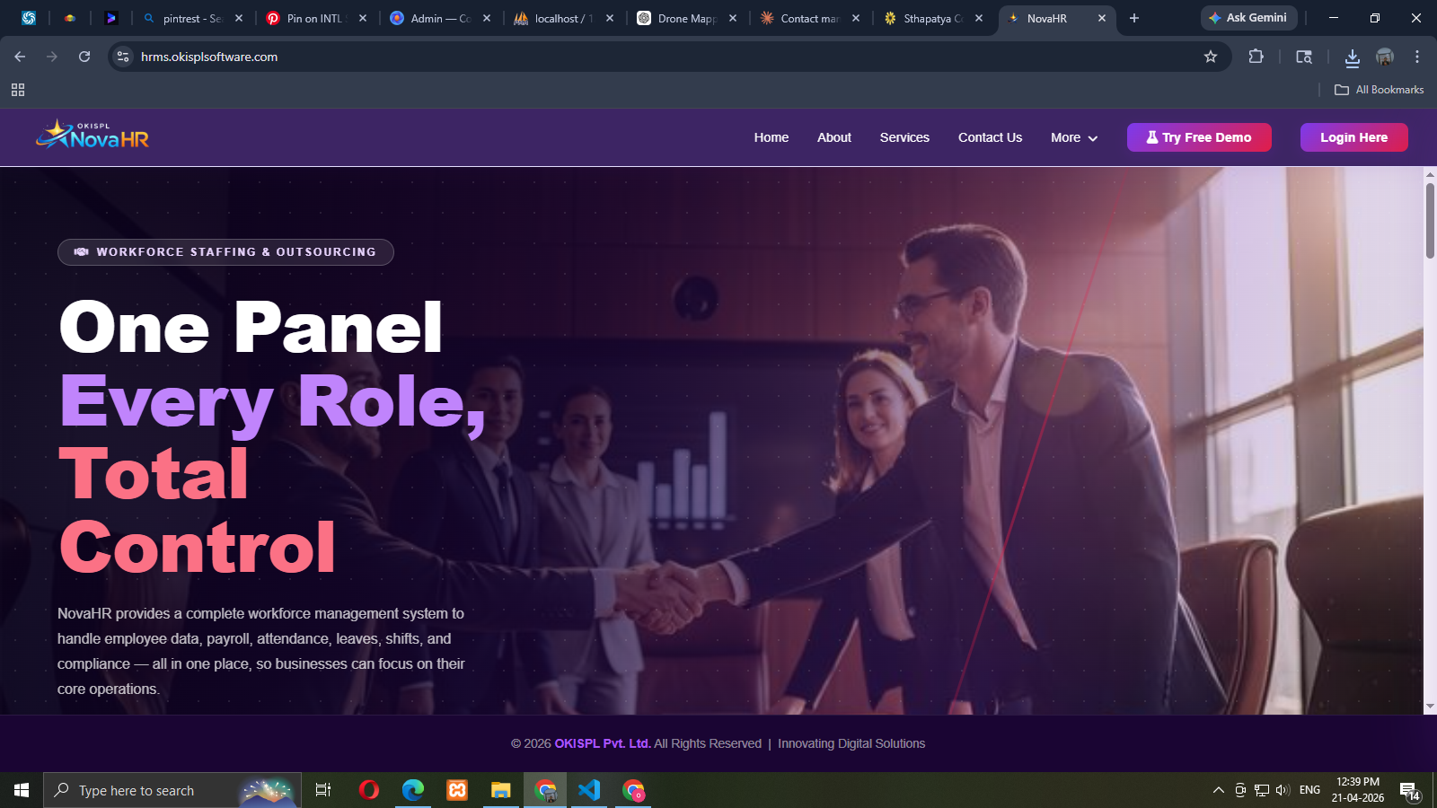Image resolution: width=1437 pixels, height=808 pixels.
Task: Open the volume speaker icon
Action: click(1283, 790)
